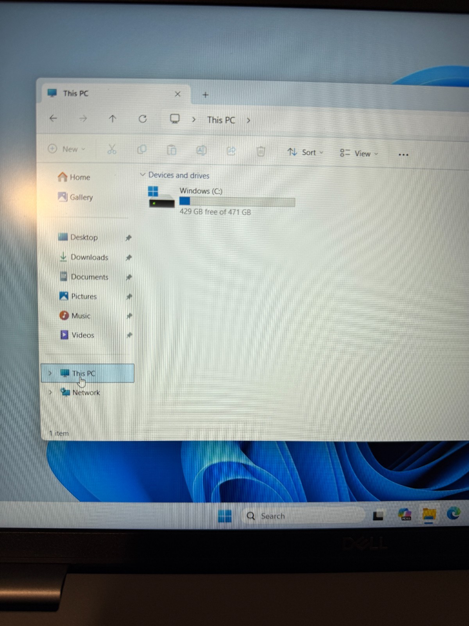Screen dimensions: 469x626
Task: Click the Rename icon in toolbar
Action: coord(201,151)
